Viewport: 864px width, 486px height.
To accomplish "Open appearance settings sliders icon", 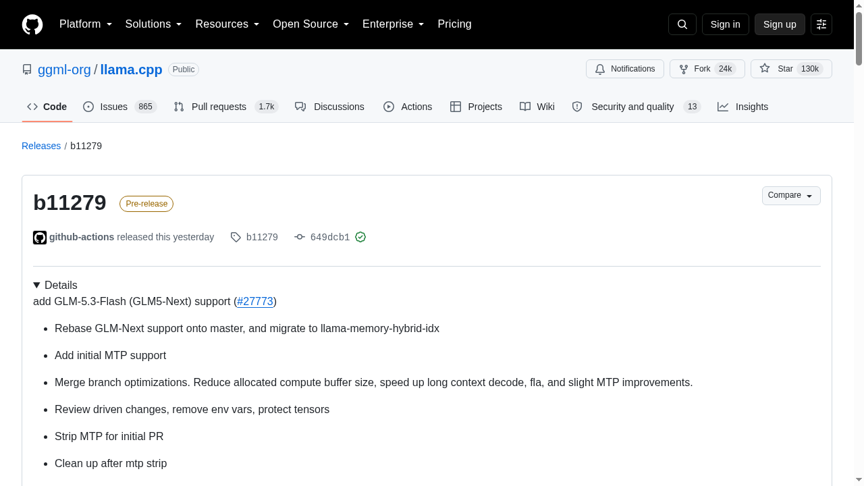I will 821,24.
